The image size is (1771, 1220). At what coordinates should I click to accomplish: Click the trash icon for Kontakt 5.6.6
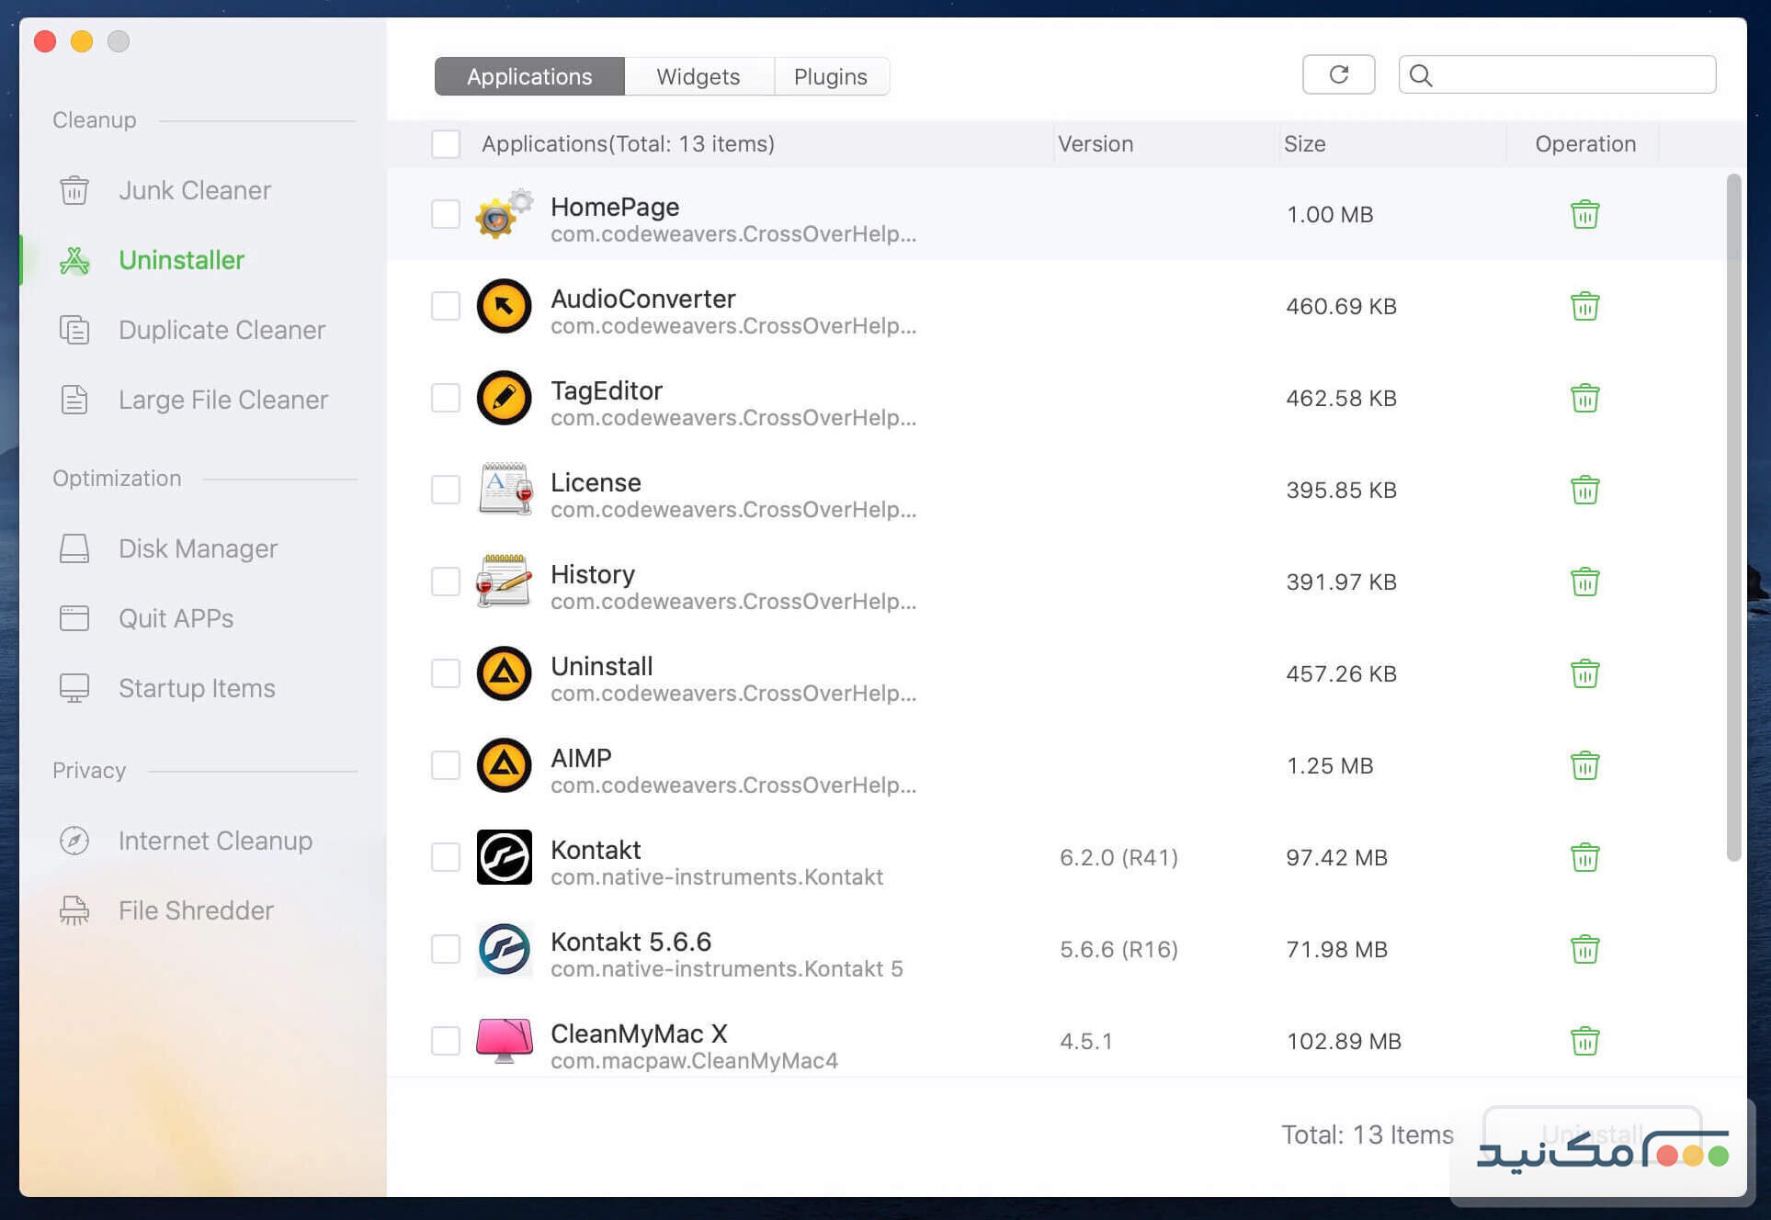[x=1584, y=949]
